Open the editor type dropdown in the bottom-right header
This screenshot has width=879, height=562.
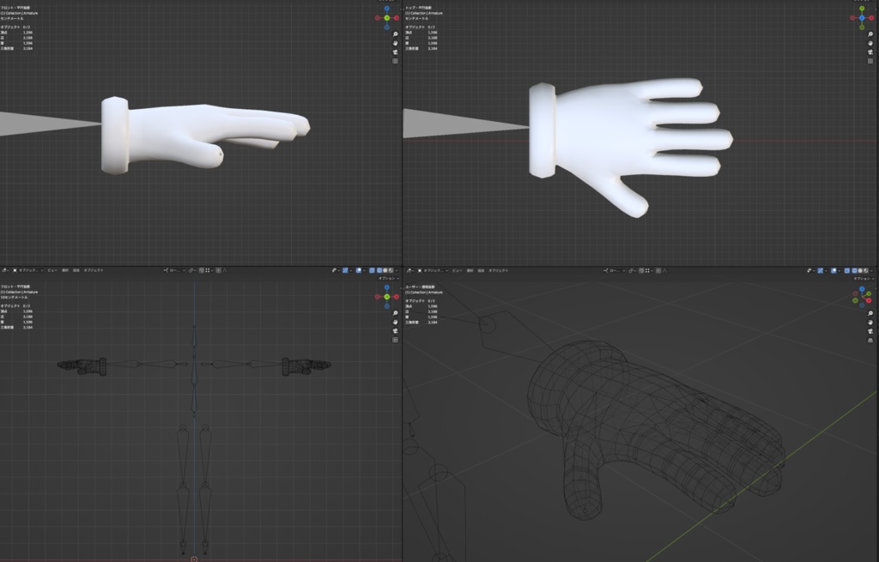click(x=409, y=270)
